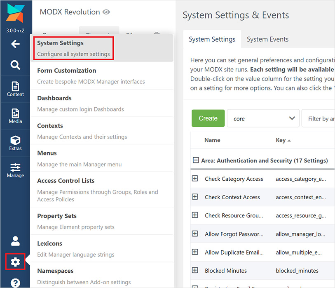Expand the Check Category Access setting
Viewport: 335px width, 288px height.
pyautogui.click(x=195, y=179)
